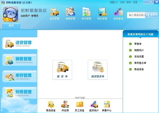Click the 招财猫服装店 shop name

coord(34,10)
